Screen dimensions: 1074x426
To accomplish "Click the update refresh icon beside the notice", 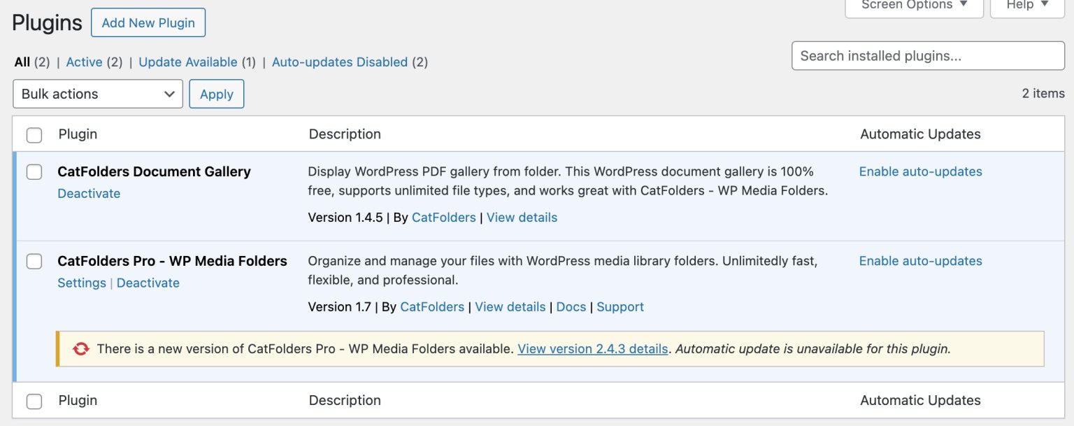I will coord(82,348).
